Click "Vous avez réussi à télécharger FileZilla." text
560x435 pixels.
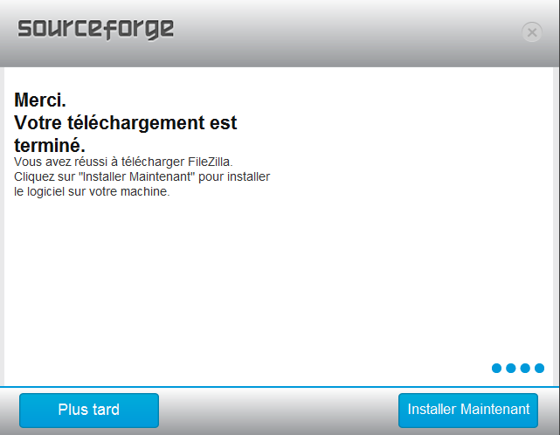click(x=123, y=162)
